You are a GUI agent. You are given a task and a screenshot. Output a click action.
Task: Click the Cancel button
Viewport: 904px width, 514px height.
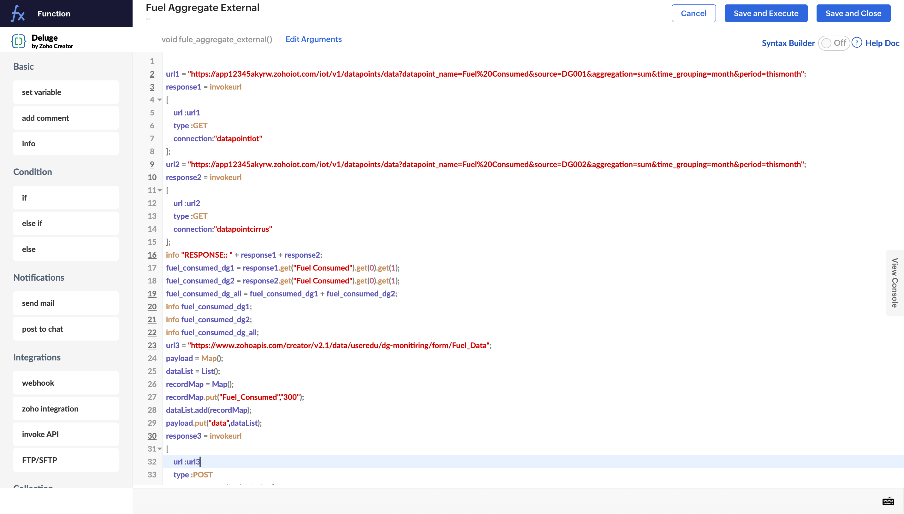click(x=693, y=14)
